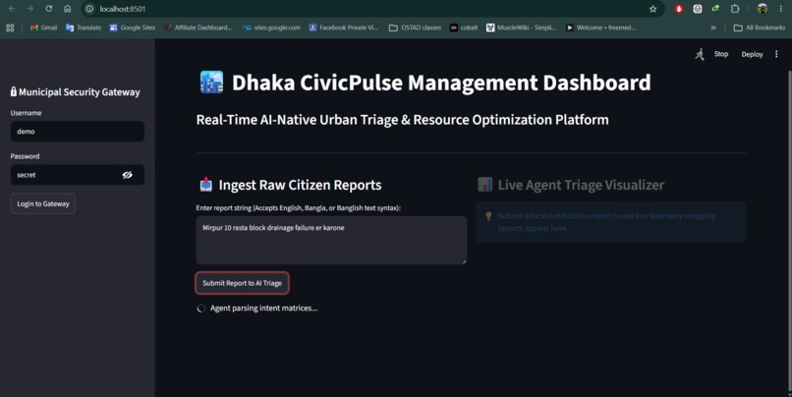Open MuscleWiki bookmark
Viewport: 792px width, 397px height.
coord(521,28)
